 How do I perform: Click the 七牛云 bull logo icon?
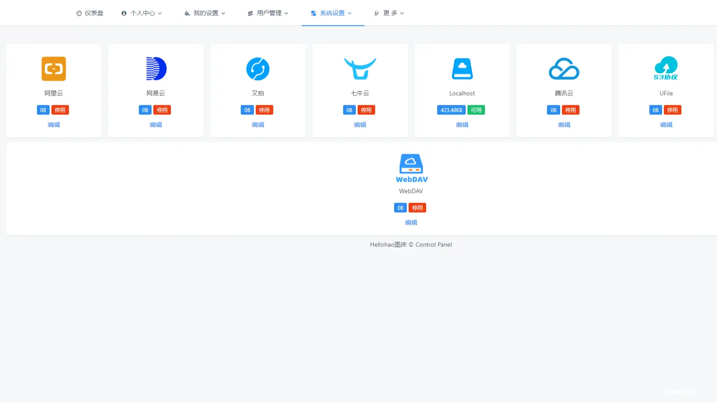pos(360,69)
